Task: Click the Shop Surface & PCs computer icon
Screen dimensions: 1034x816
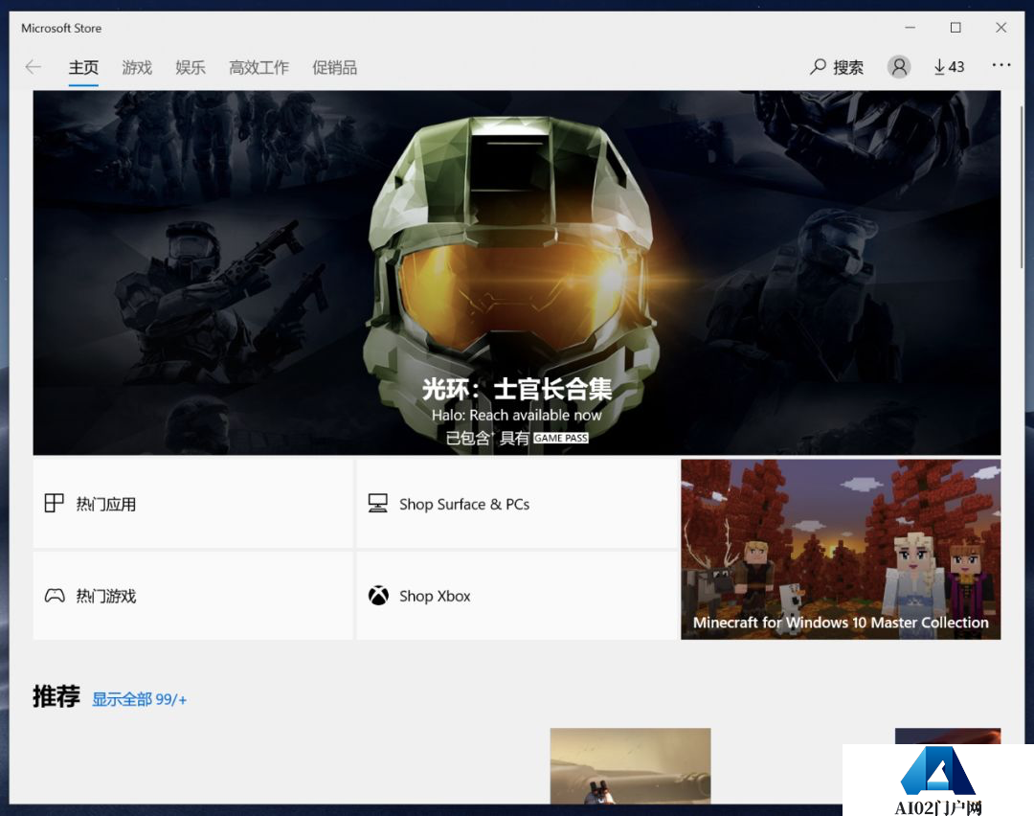Action: [x=378, y=504]
